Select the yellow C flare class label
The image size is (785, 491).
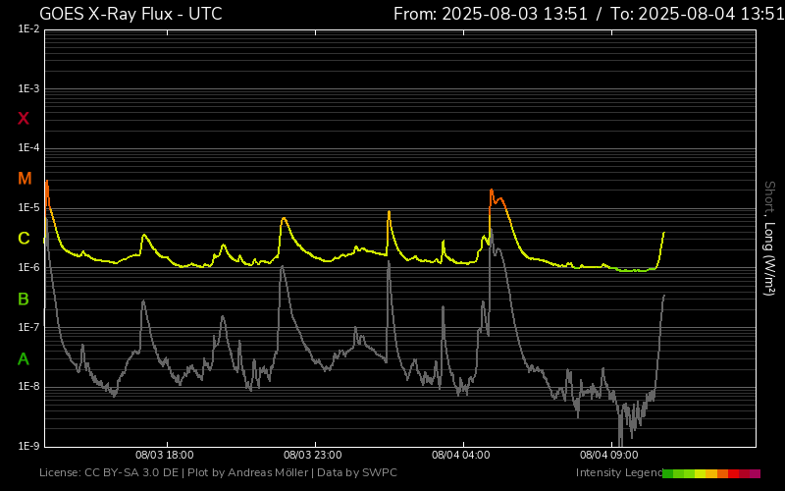coord(24,239)
